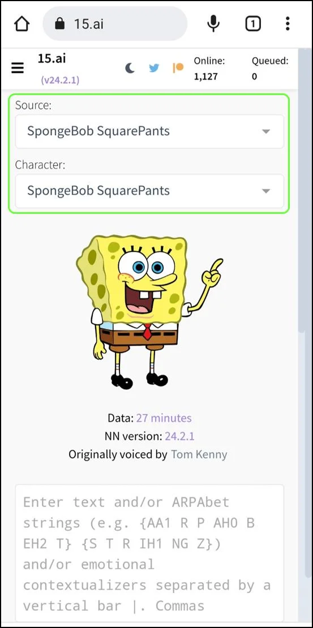The width and height of the screenshot is (313, 628).
Task: Click the 15.ai site title
Action: [52, 58]
